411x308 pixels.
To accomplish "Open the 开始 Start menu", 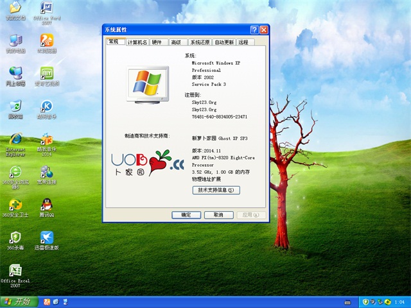I will pyautogui.click(x=18, y=302).
